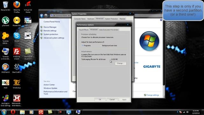Viewport: 204px width, 115px height.
Task: Open Sticky Notes on the taskbar
Action: point(50,112)
